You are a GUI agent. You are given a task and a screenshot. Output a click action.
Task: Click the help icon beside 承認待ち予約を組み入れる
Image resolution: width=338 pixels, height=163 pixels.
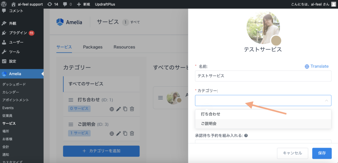tap(246, 135)
